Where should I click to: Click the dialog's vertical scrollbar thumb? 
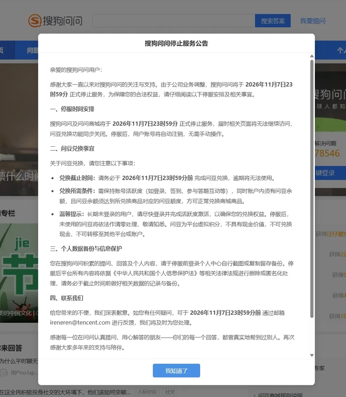pyautogui.click(x=312, y=189)
